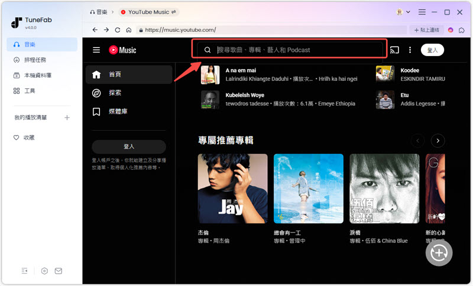Open 收藏 favorites in sidebar
The image size is (473, 286).
[24, 138]
